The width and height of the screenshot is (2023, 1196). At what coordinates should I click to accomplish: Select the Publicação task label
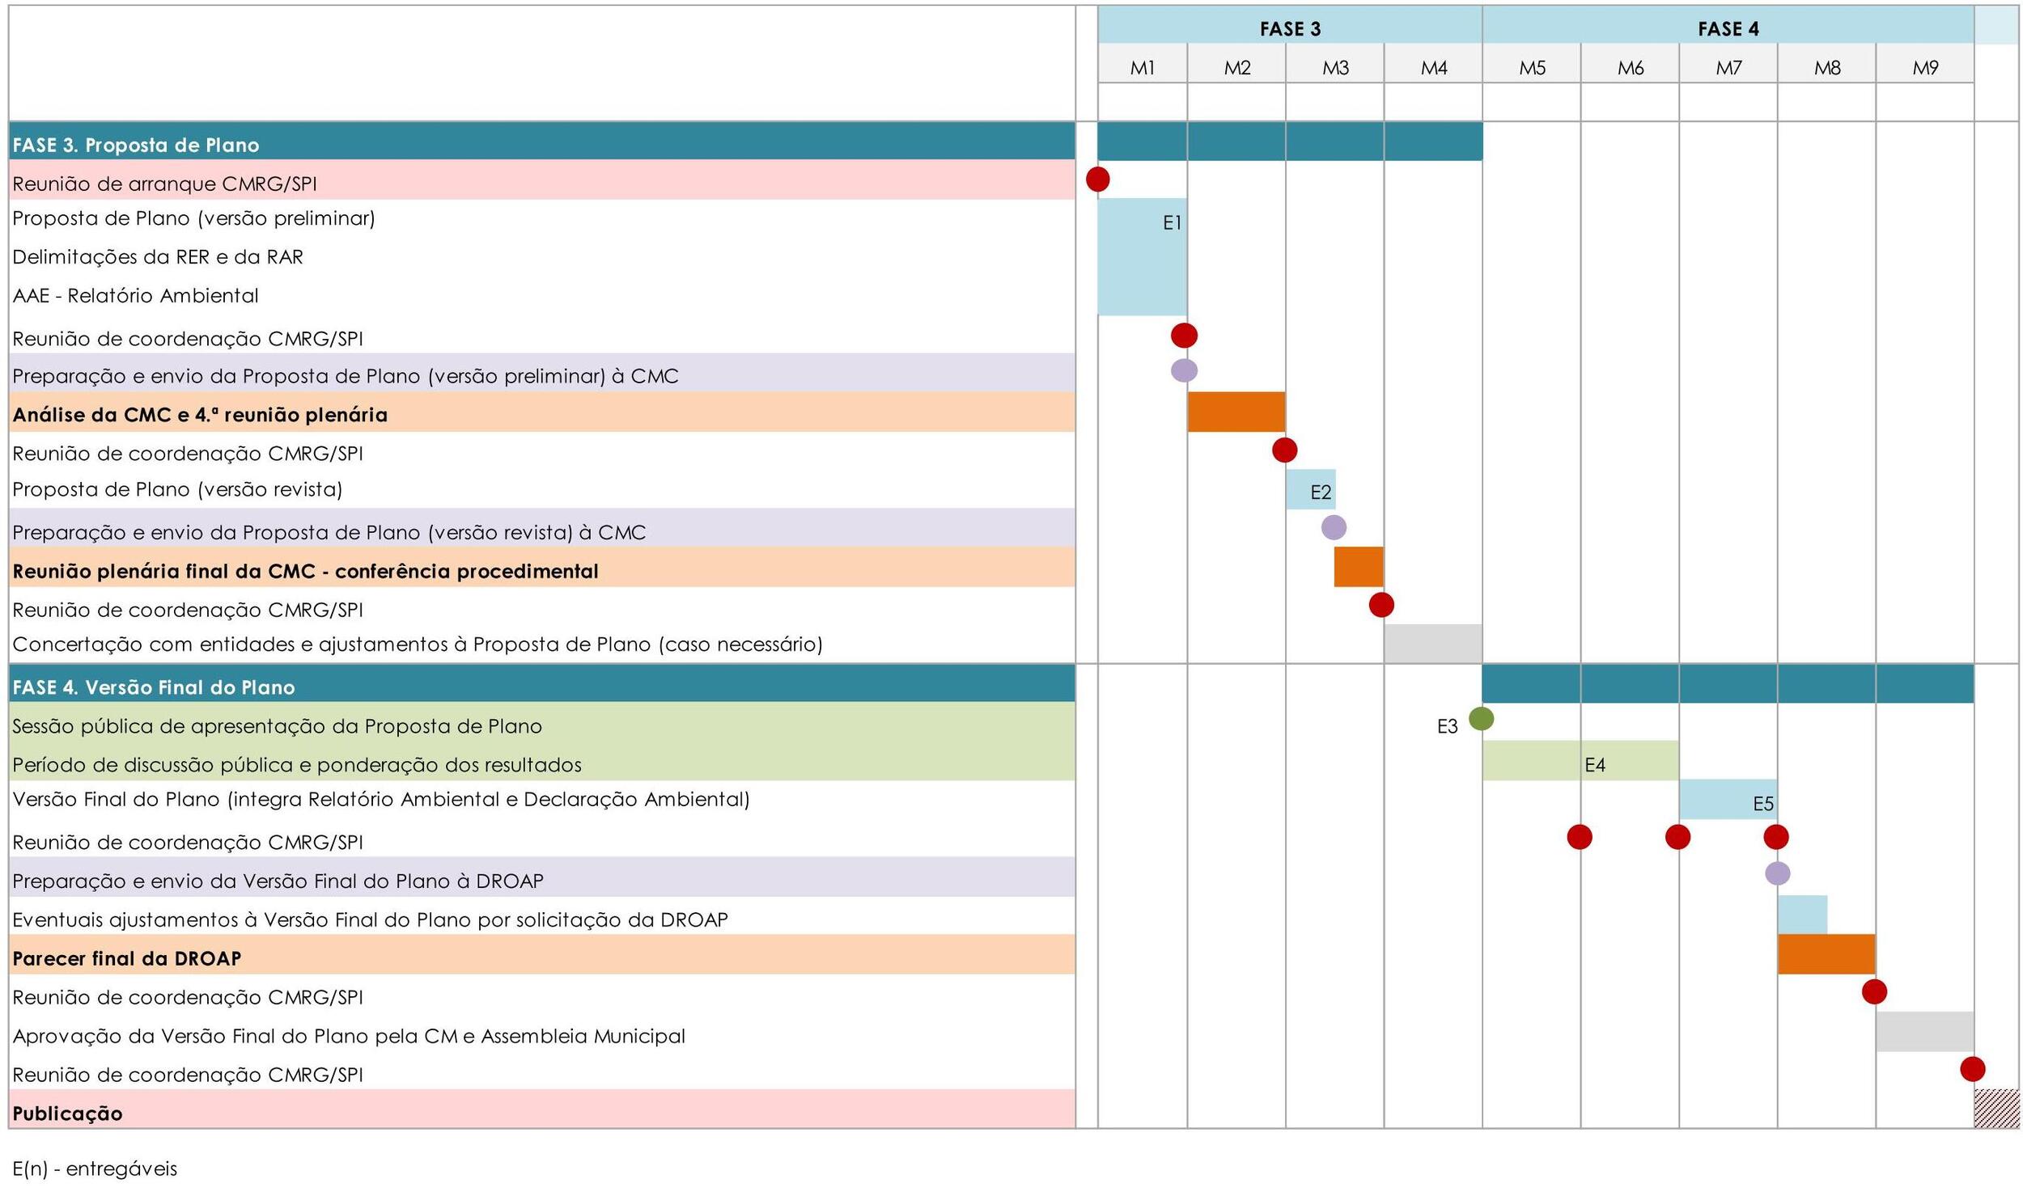pos(68,1114)
